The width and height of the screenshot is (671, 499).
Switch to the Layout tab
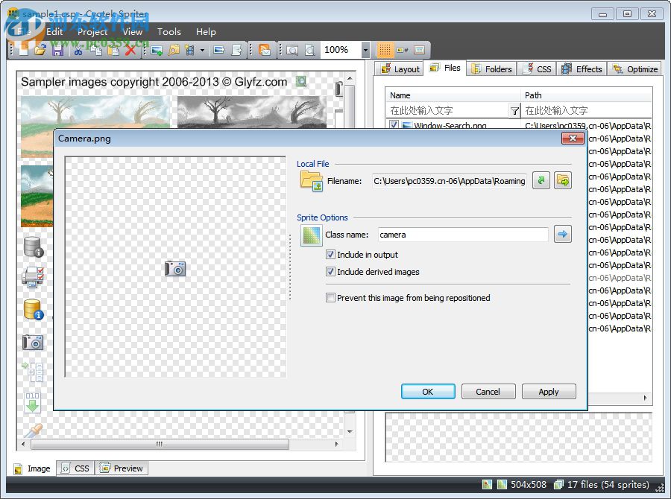[400, 69]
